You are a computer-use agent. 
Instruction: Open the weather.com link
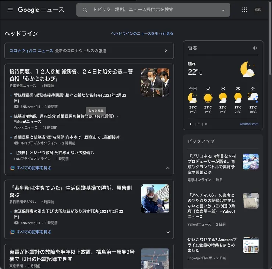click(x=249, y=124)
